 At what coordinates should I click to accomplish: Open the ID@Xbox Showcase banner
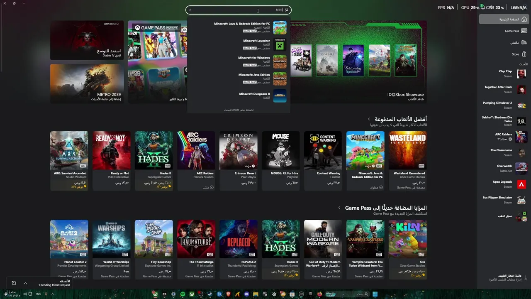pos(358,61)
